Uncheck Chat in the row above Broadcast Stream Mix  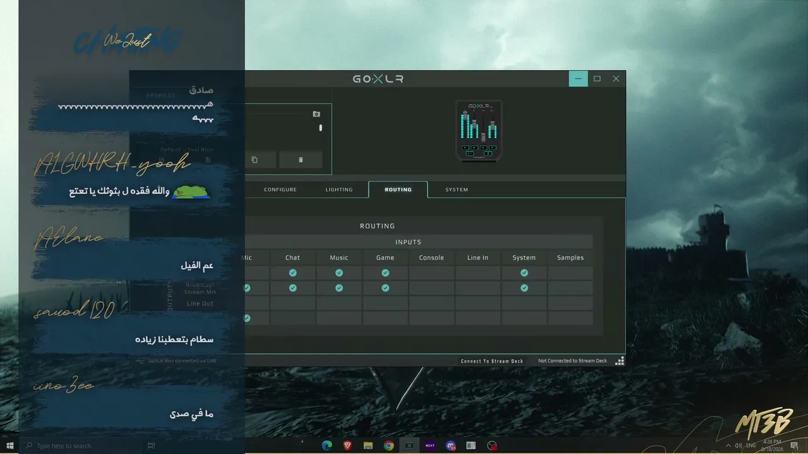point(293,273)
